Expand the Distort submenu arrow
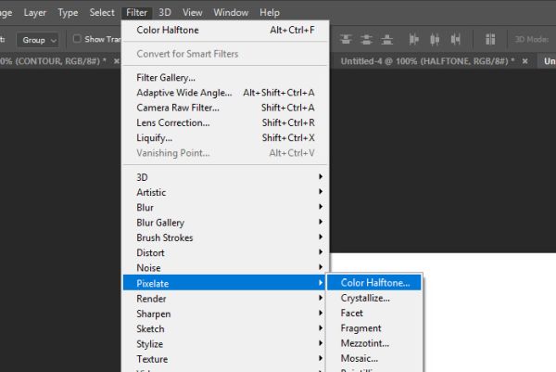The height and width of the screenshot is (372, 556). pos(321,252)
